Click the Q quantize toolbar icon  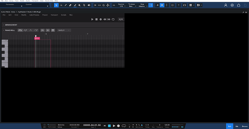pyautogui.click(x=104, y=5)
